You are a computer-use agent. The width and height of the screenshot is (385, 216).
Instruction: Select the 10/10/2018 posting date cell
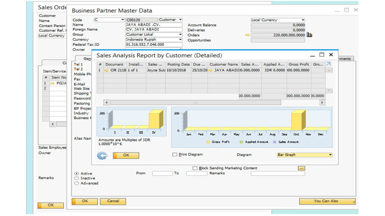178,70
